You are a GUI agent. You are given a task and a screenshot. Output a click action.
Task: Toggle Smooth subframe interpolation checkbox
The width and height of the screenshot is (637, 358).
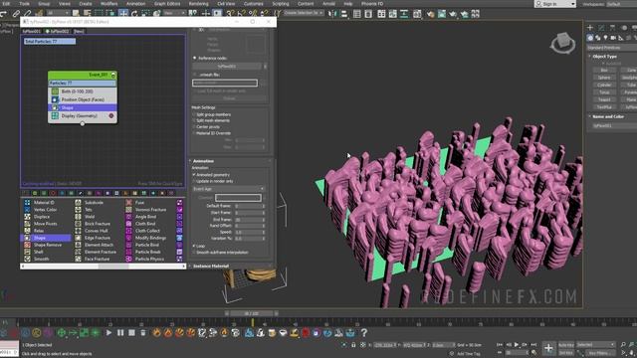pos(194,252)
